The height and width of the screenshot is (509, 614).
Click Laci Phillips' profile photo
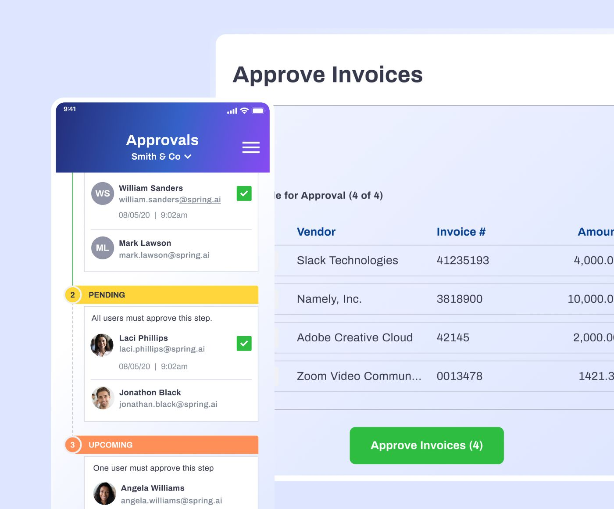point(102,345)
